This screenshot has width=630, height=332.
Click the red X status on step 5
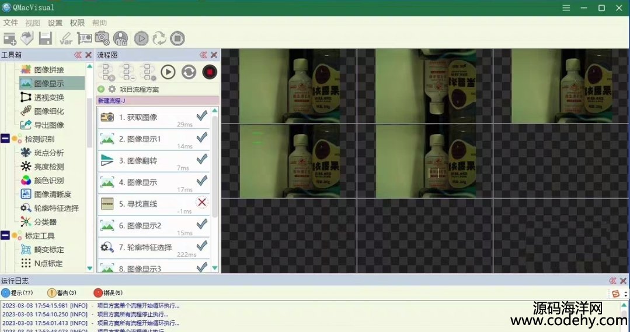point(201,203)
